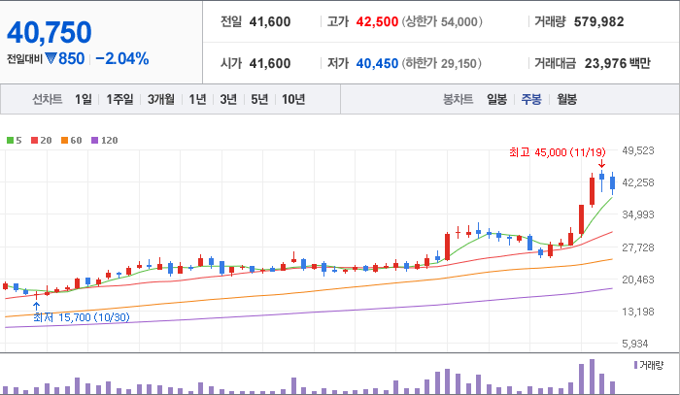Click the orange 60 moving average swatch
The width and height of the screenshot is (680, 395).
[x=65, y=141]
